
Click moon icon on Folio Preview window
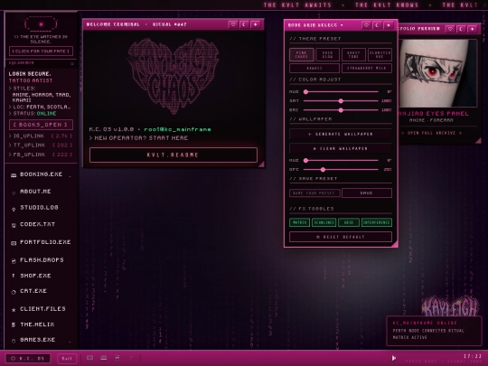pyautogui.click(x=461, y=29)
